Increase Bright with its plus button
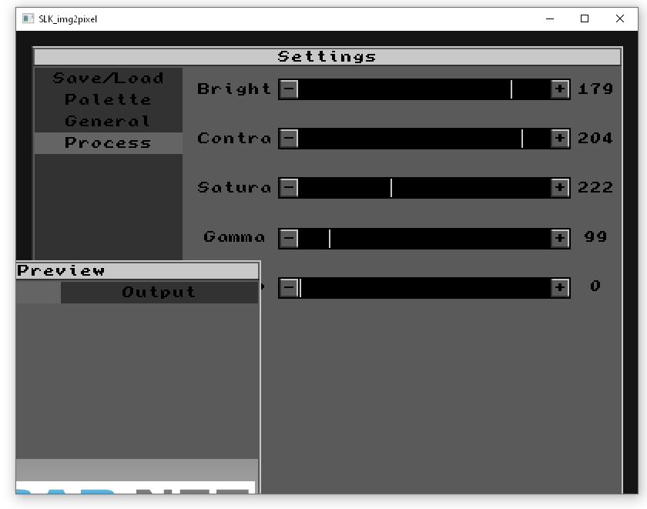This screenshot has height=509, width=647. pyautogui.click(x=560, y=89)
